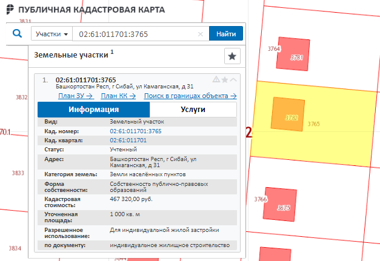Viewport: 380px width, 261px height.
Task: Clear the search field with X
Action: [x=201, y=34]
